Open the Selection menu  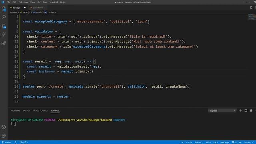coord(23,2)
